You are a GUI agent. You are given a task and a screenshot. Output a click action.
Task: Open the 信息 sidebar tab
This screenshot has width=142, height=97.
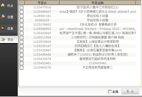pyautogui.click(x=9, y=28)
